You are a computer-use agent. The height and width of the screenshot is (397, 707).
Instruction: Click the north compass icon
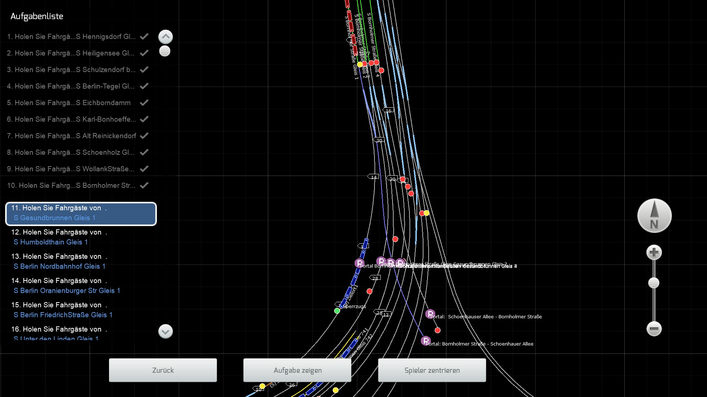click(654, 216)
